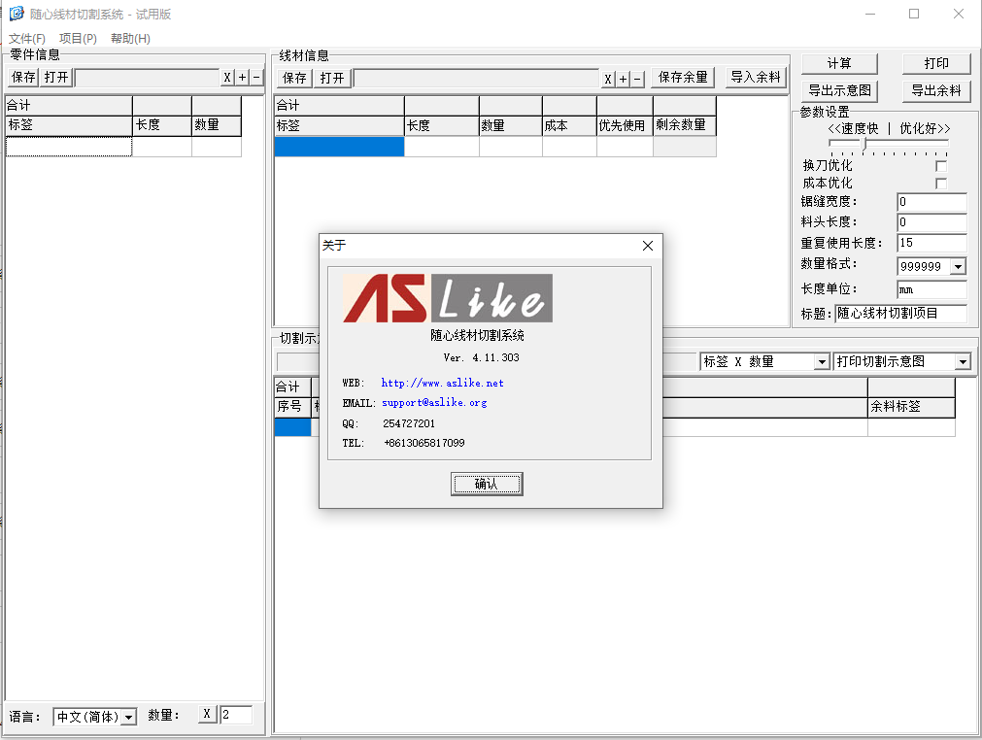Click 序号 column header in cutting table

292,407
